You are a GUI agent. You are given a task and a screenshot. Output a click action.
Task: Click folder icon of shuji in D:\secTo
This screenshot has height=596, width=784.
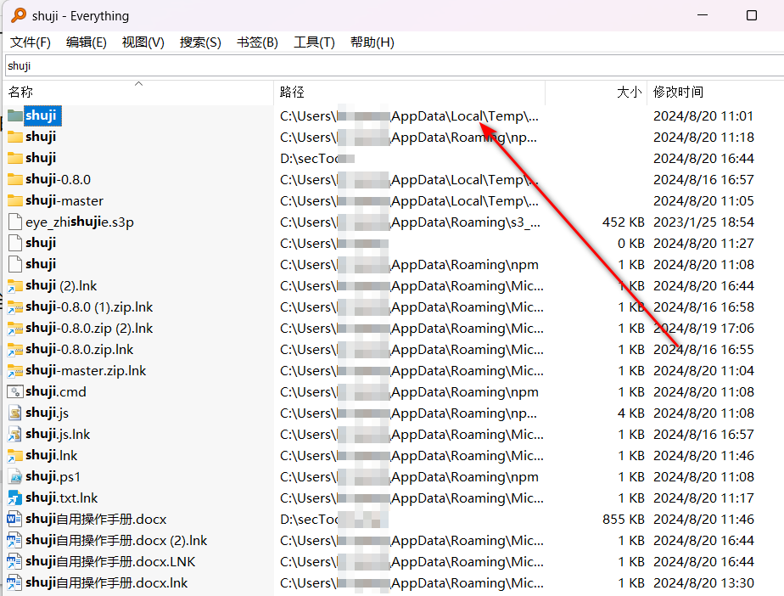(x=15, y=158)
